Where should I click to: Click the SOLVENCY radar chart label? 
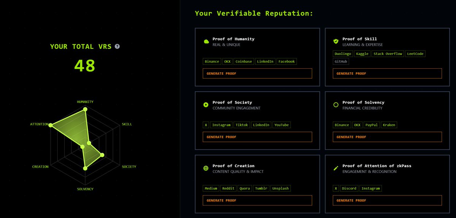pyautogui.click(x=85, y=189)
